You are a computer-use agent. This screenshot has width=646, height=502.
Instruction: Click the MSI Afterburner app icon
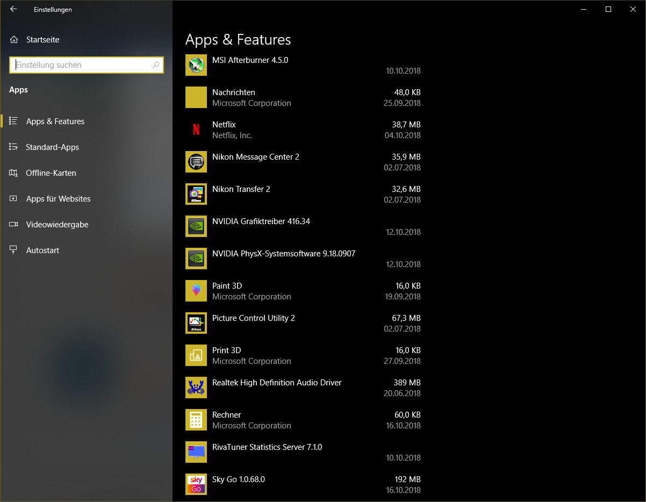(x=196, y=65)
